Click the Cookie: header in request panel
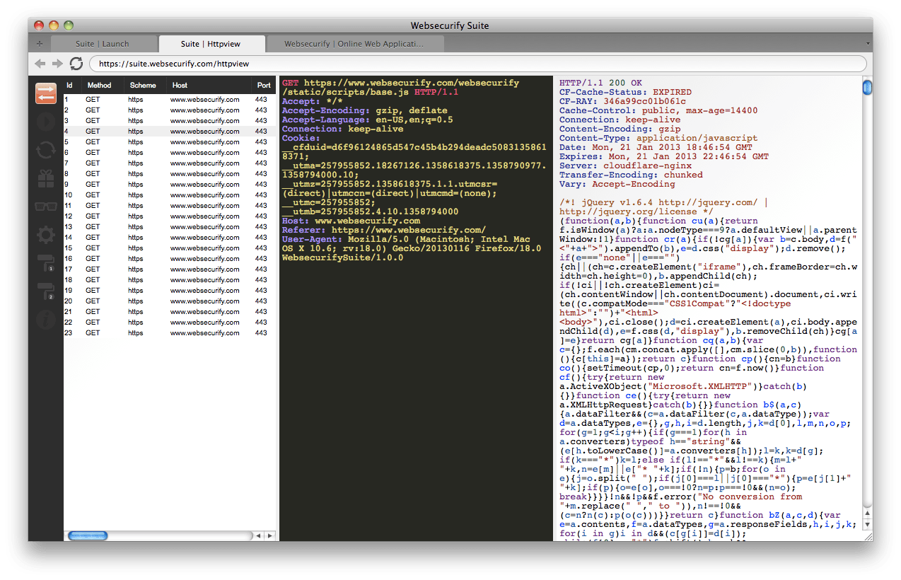The image size is (901, 580). click(x=301, y=139)
